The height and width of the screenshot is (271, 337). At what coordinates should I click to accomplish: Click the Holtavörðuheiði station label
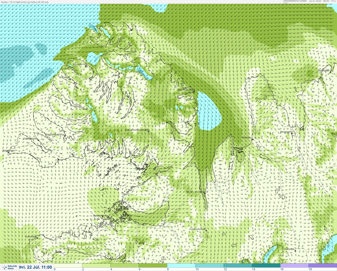click(197, 229)
